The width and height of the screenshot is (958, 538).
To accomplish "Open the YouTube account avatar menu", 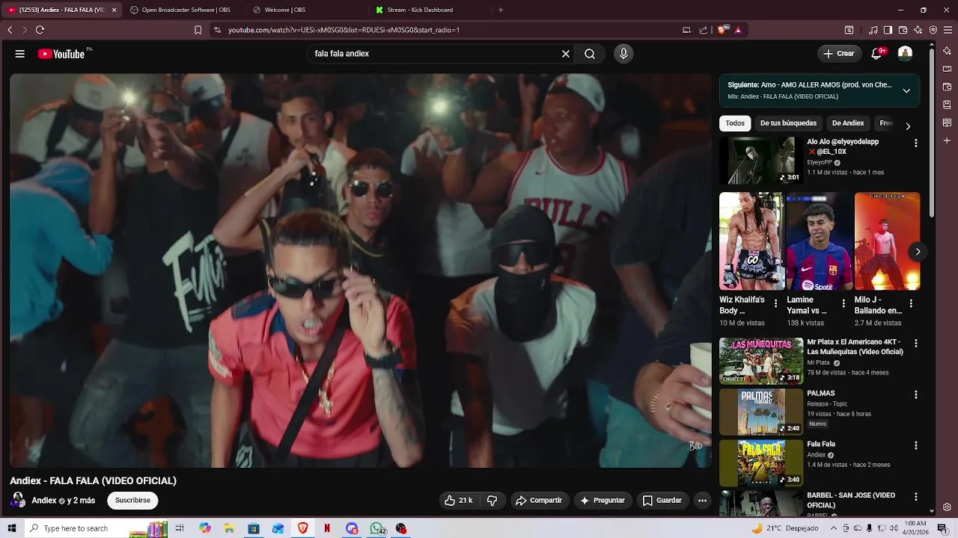I will [905, 54].
